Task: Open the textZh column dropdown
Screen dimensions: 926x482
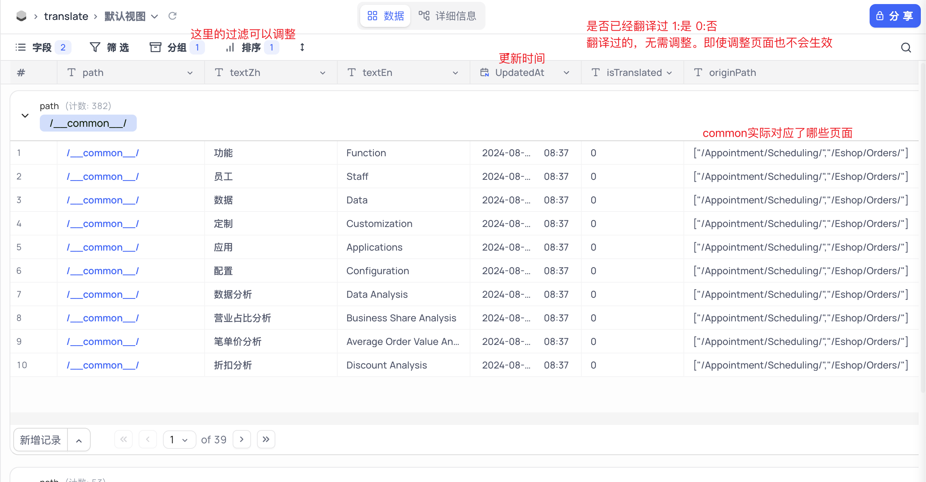Action: (x=323, y=73)
